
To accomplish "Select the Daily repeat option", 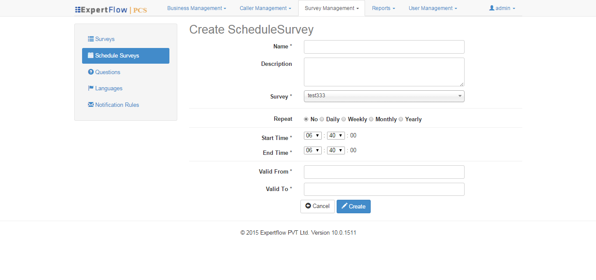I will coord(322,119).
